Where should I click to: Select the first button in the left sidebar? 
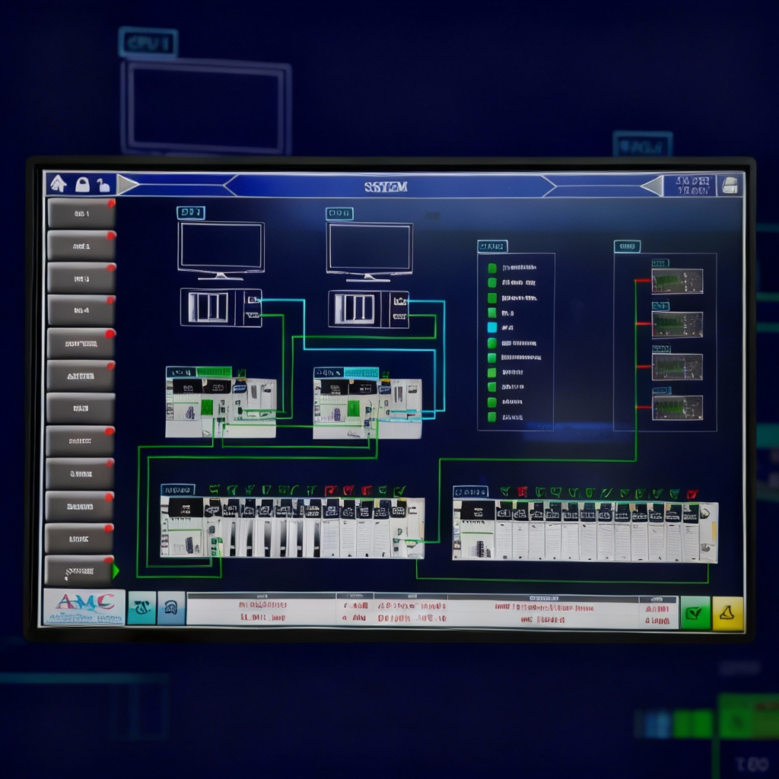81,214
